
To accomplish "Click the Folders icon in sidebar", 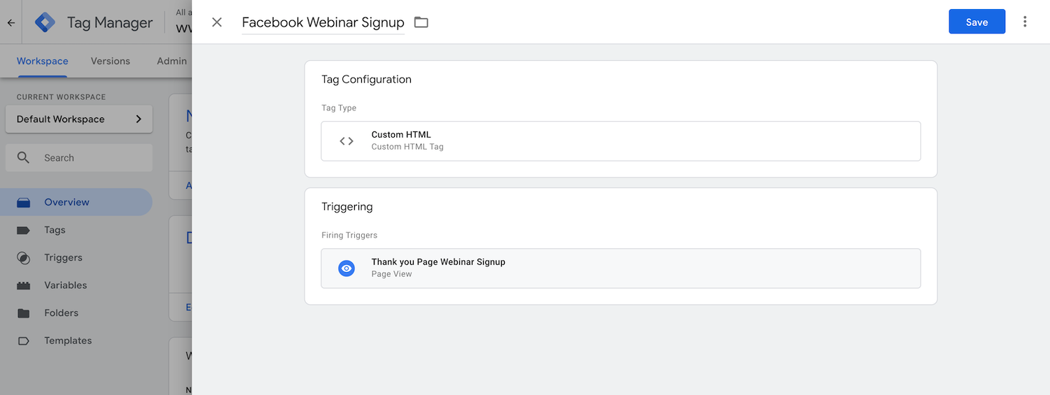I will [x=23, y=313].
